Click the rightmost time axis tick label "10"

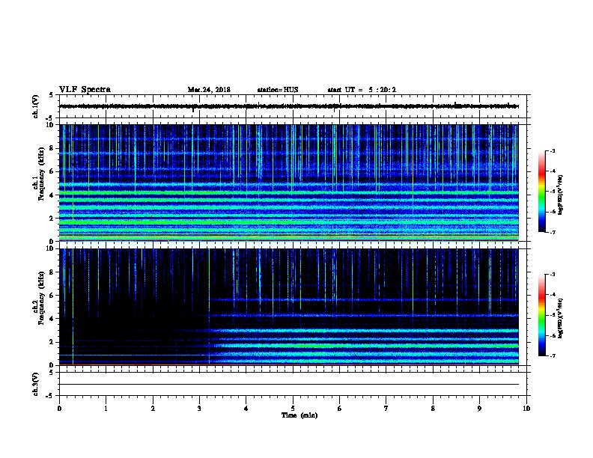[x=526, y=409]
